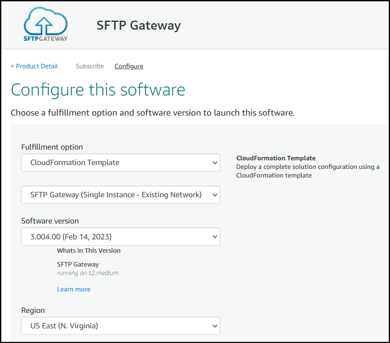Open the Single Instance - Existing Network dropdown
This screenshot has height=343, width=390.
[x=121, y=195]
